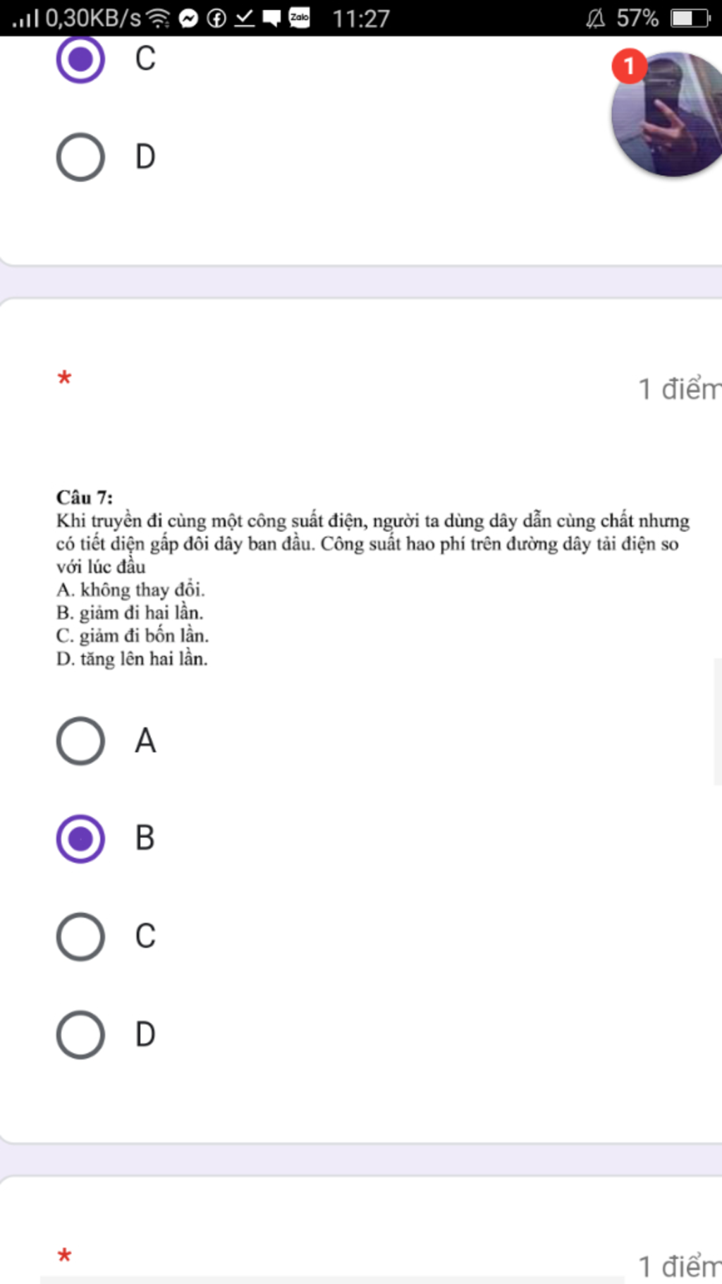Tap the Messenger icon in status bar
Viewport: 722px width, 1284px height.
188,18
